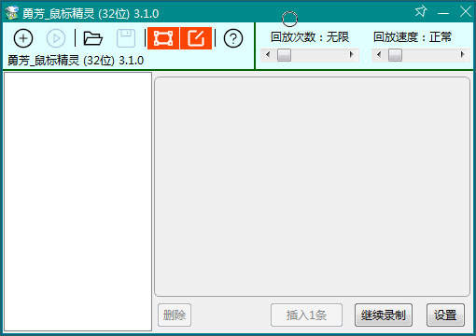Viewport: 476px width, 336px height.
Task: Increase playback count with right arrow
Action: pos(352,55)
